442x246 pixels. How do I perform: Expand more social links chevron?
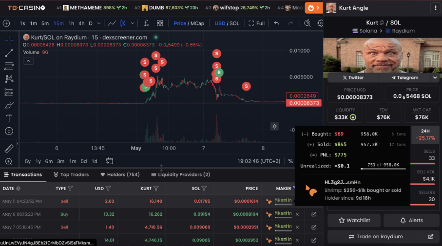pyautogui.click(x=435, y=77)
